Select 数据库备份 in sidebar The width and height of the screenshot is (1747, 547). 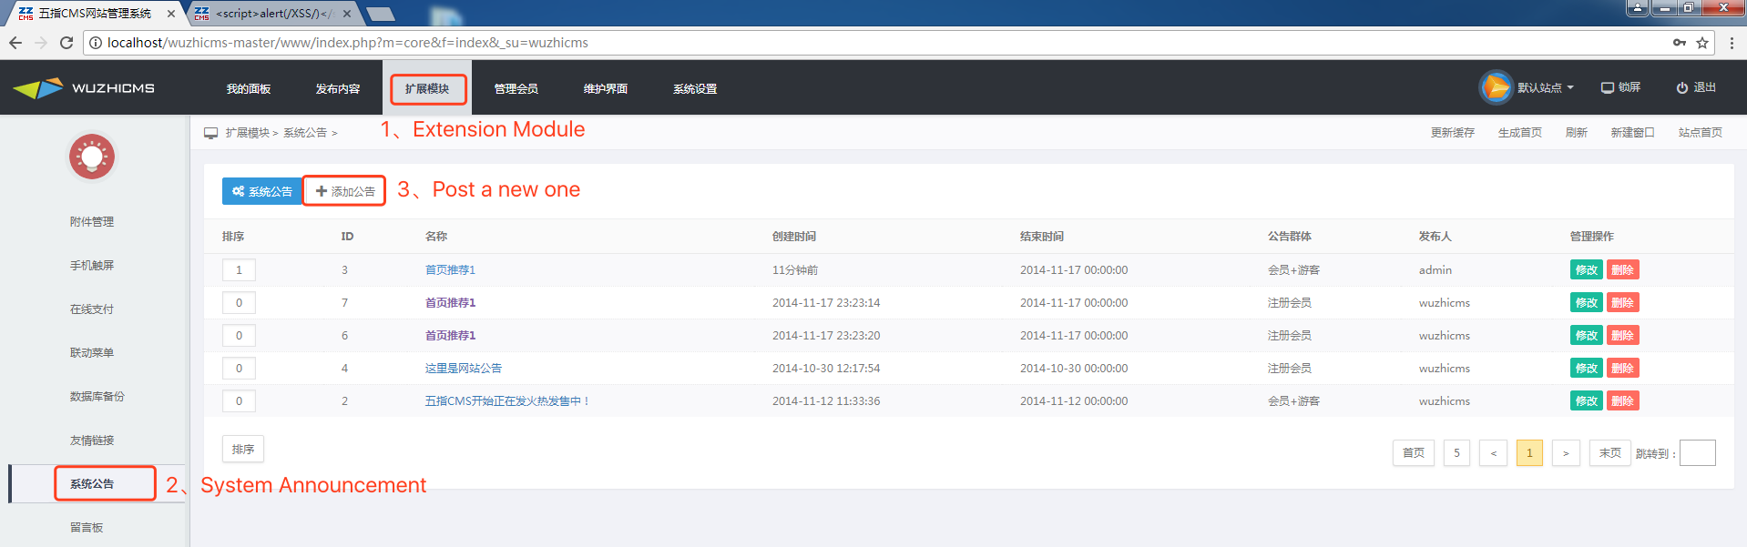pos(97,397)
